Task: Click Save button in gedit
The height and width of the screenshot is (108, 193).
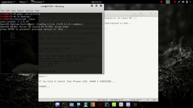Action: tap(134, 13)
